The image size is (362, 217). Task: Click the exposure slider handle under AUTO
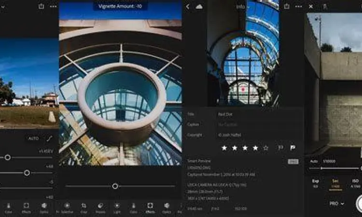pos(8,158)
